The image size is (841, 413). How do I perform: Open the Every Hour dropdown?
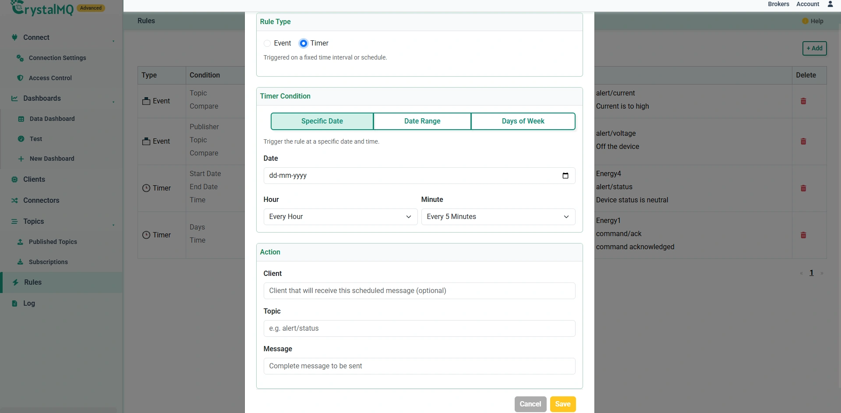340,217
